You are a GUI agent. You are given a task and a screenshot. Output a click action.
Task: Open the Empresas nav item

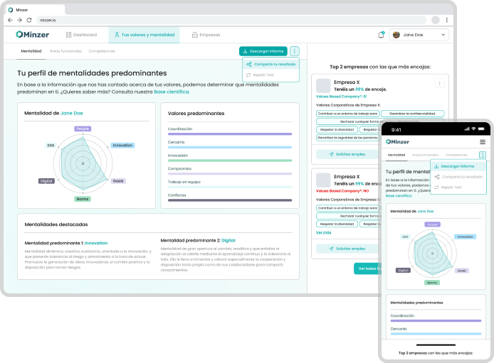pyautogui.click(x=206, y=35)
